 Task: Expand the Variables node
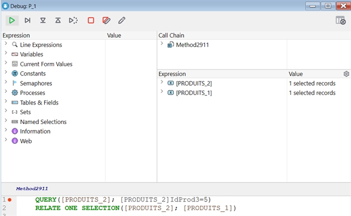(5, 54)
